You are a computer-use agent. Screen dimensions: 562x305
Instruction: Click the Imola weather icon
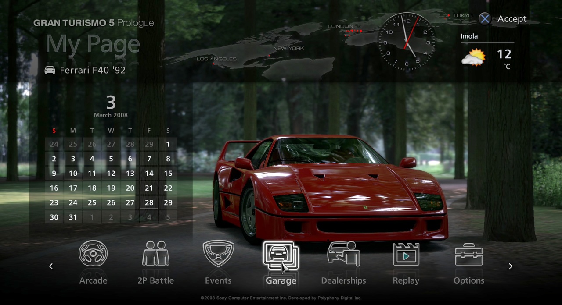tap(473, 57)
